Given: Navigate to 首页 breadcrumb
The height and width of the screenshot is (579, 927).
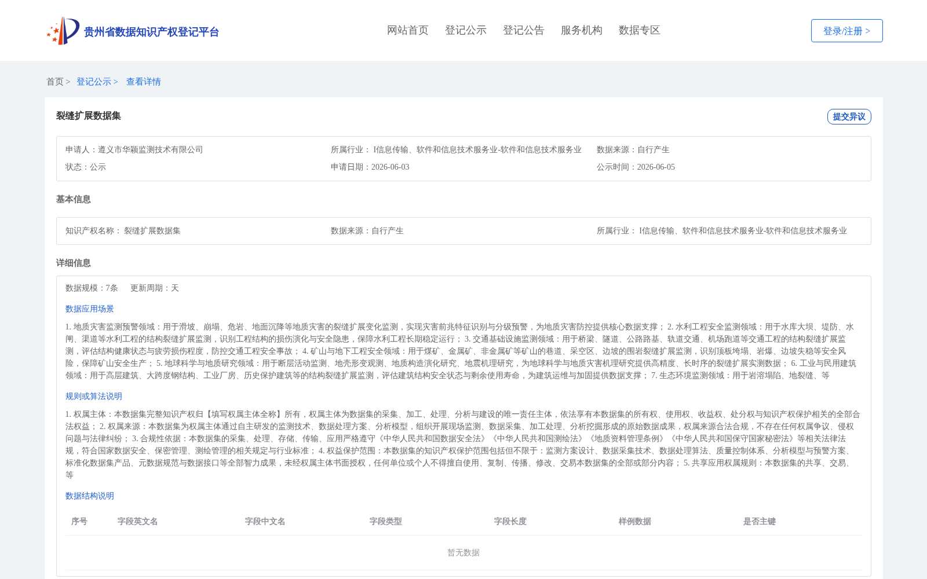Looking at the screenshot, I should click(x=55, y=82).
